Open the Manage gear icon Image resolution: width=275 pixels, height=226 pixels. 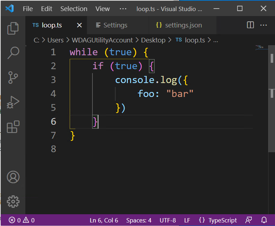(13, 201)
